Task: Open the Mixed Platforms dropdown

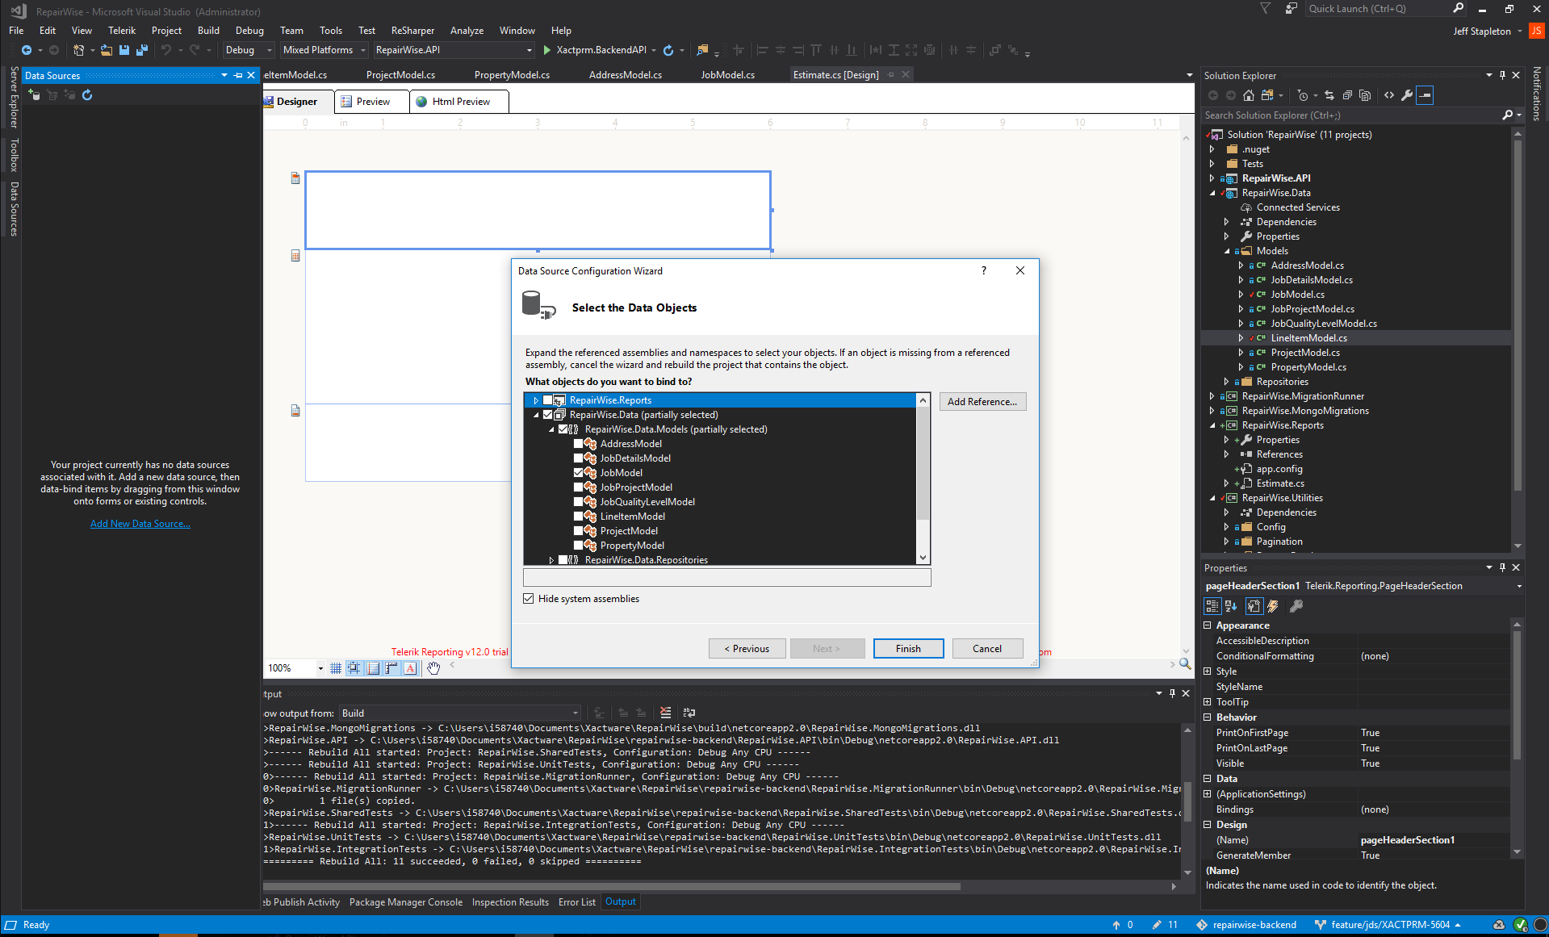Action: pyautogui.click(x=324, y=50)
